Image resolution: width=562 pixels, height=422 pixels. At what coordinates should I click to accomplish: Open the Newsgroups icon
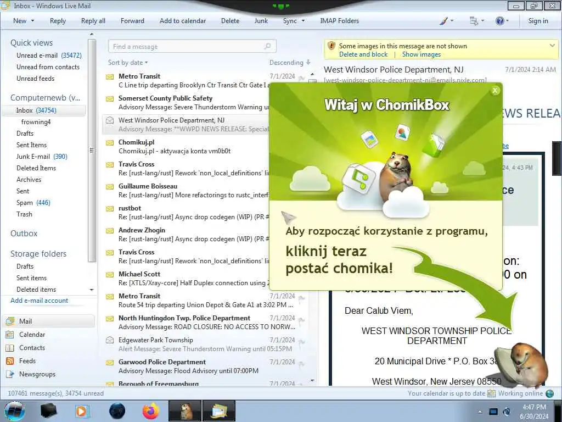click(10, 374)
